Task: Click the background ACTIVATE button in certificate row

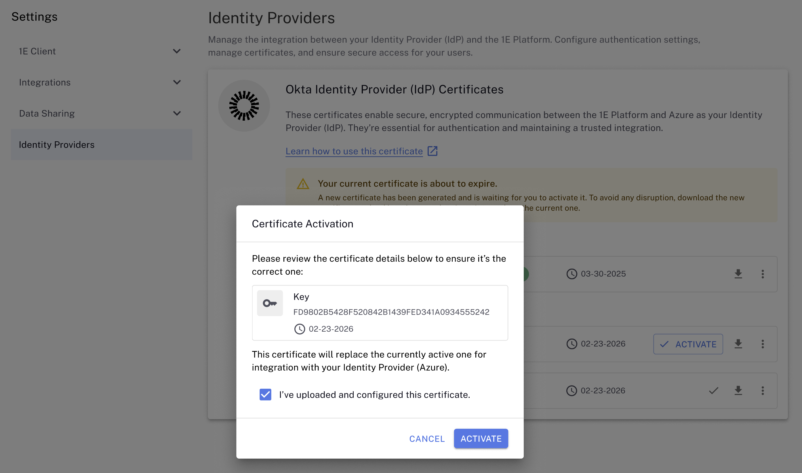Action: tap(688, 344)
